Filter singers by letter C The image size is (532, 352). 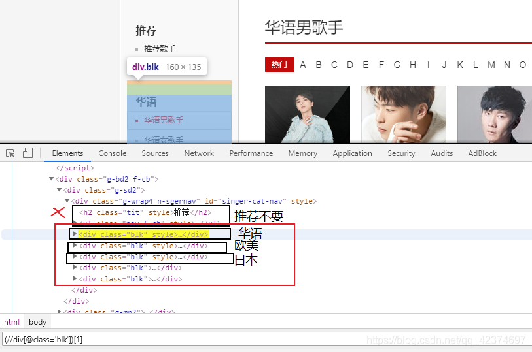[334, 65]
